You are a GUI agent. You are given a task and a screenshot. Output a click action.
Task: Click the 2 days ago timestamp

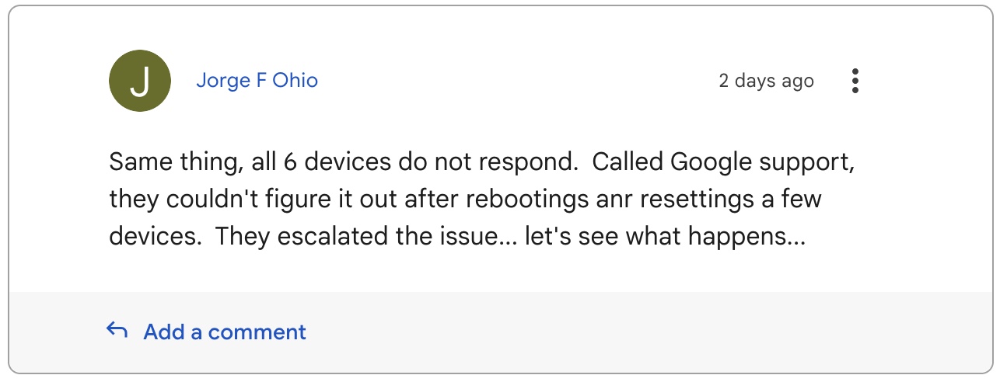coord(766,81)
